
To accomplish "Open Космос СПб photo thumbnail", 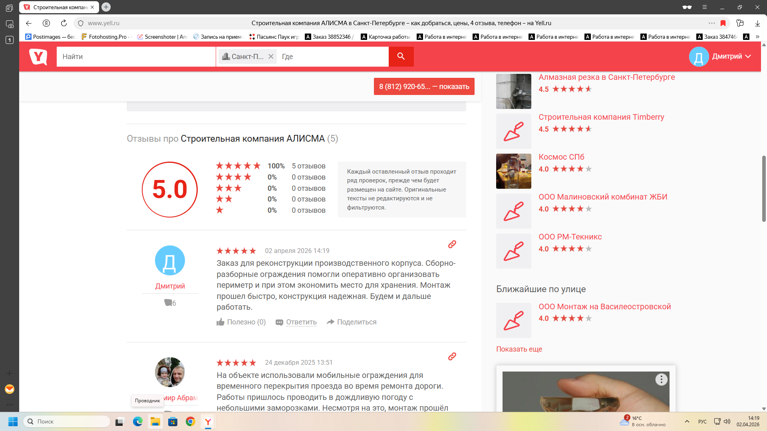I will tap(513, 171).
